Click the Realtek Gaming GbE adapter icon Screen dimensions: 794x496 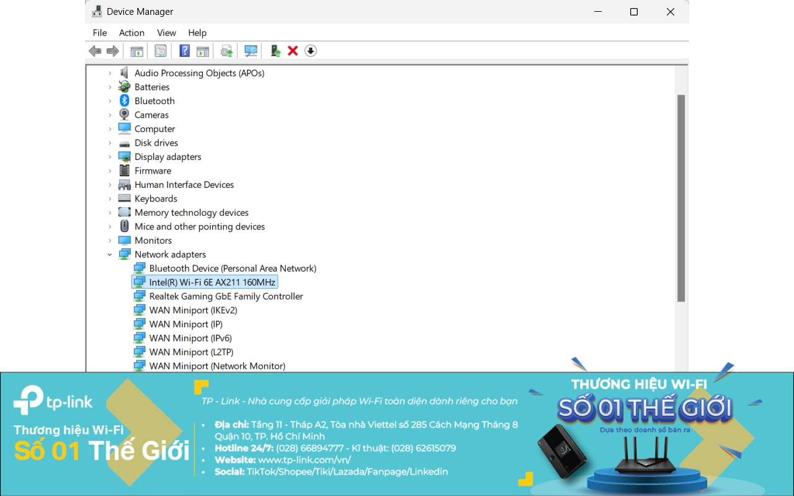[140, 296]
